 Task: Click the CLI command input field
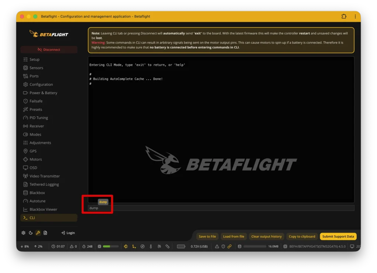click(x=221, y=208)
